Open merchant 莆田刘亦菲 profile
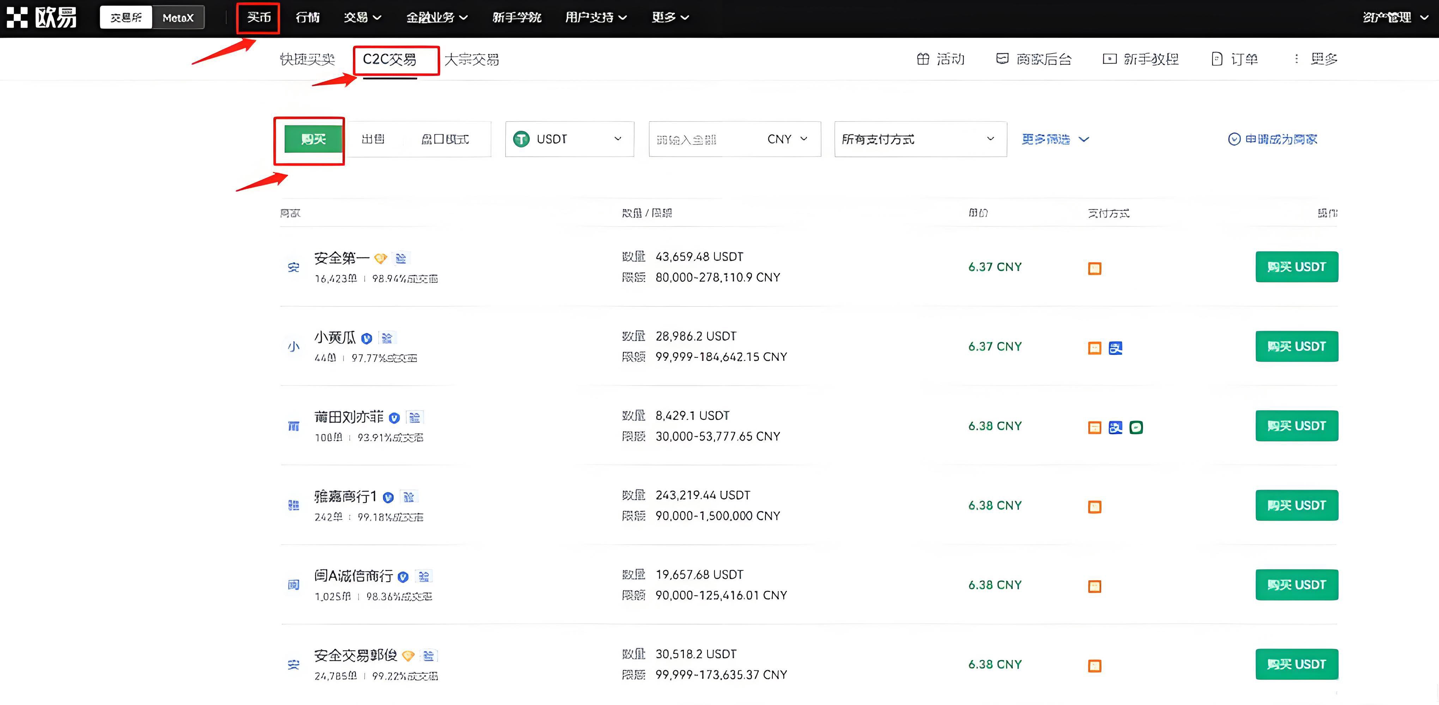The width and height of the screenshot is (1439, 705). (348, 417)
